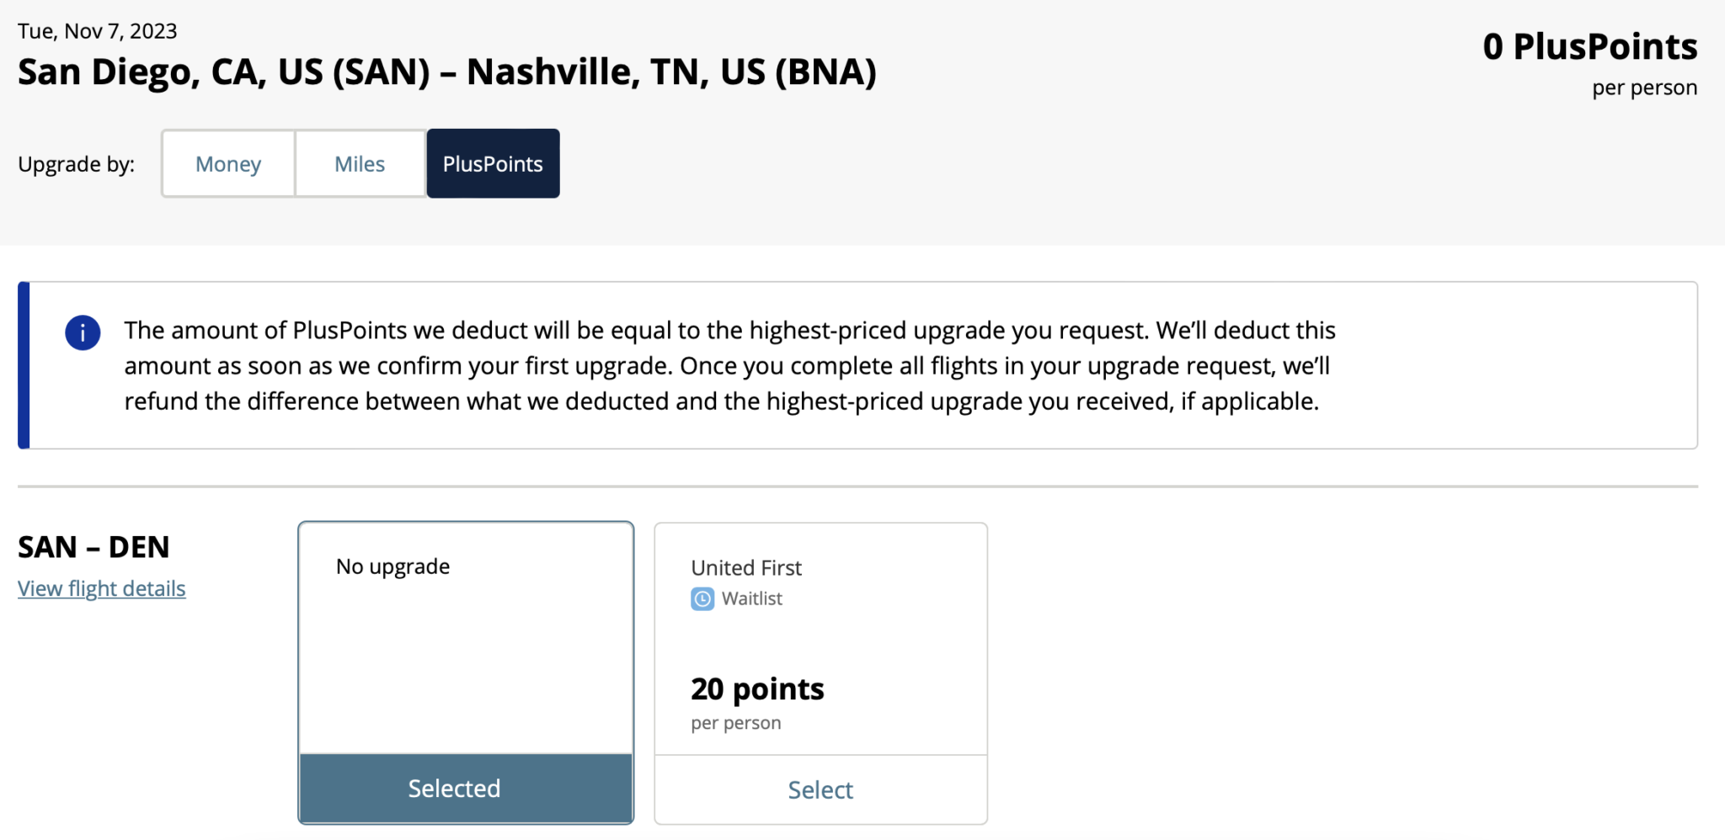Click the Waitlist status label
This screenshot has width=1725, height=840.
752,598
